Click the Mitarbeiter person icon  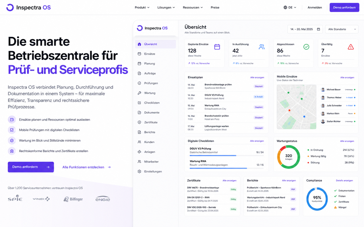click(139, 161)
